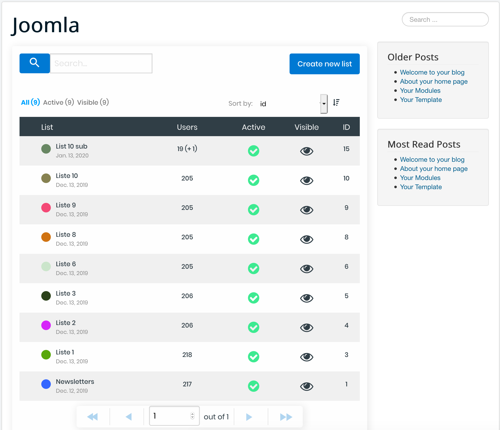Open Your Modules in Most Read Posts
The image size is (500, 430).
[420, 178]
